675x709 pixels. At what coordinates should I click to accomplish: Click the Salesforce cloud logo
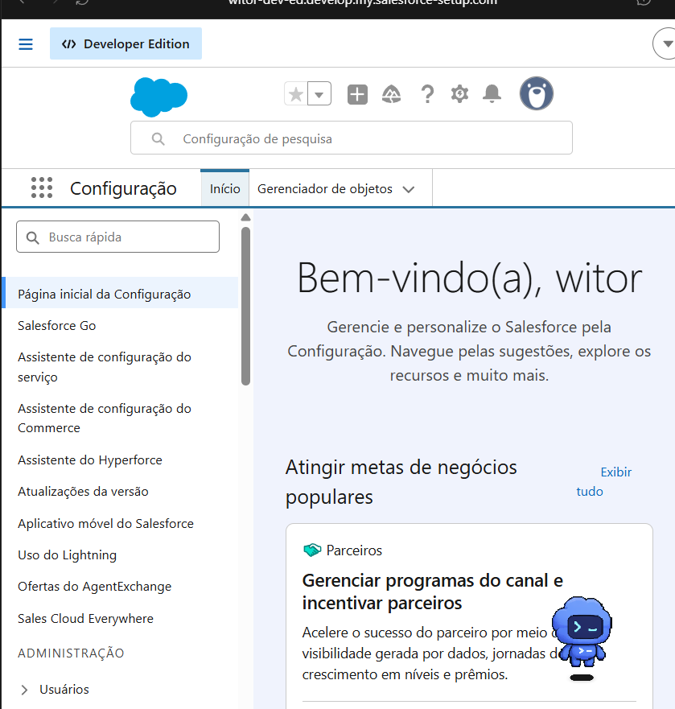[158, 97]
